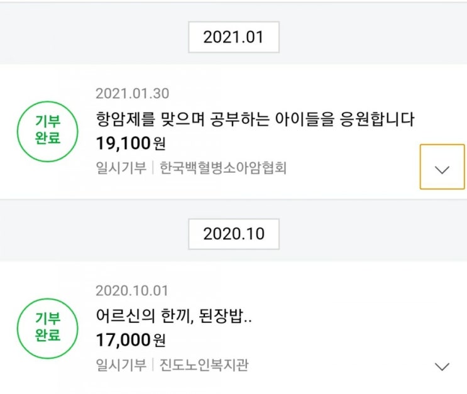The height and width of the screenshot is (394, 467).
Task: Click 일시기부 label next to 진도노인복지관
Action: [x=121, y=364]
